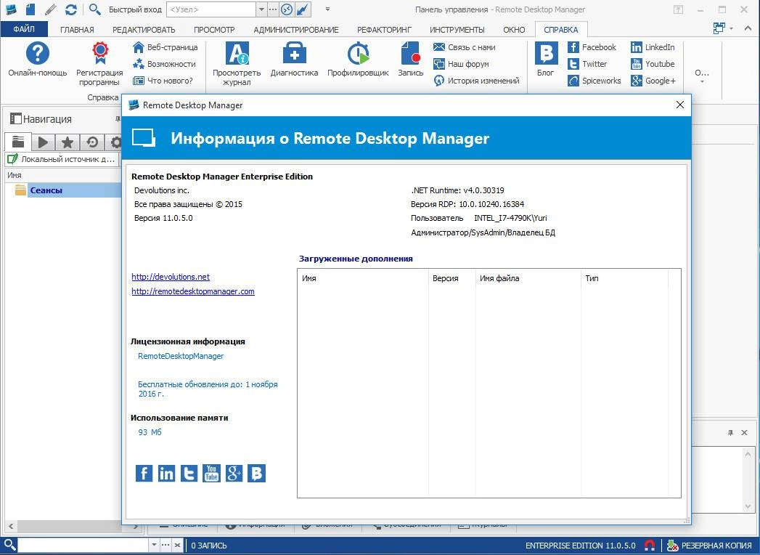Click the Быстрый вход host input field
This screenshot has height=555, width=760.
coord(211,9)
